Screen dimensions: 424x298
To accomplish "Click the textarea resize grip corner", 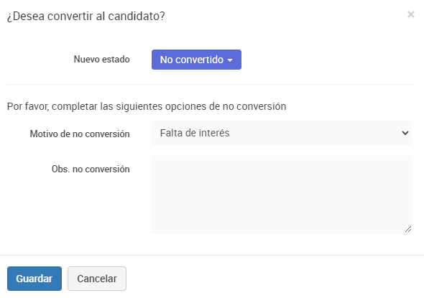I will [x=408, y=229].
